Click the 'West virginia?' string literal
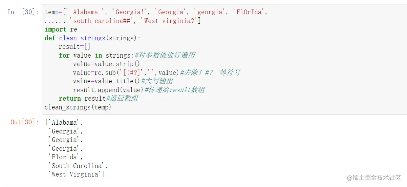Image resolution: width=407 pixels, height=187 pixels. [170, 21]
